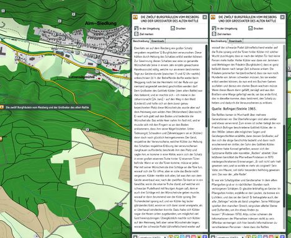Close the right info panel
This screenshot has height=238, width=291.
coord(282,17)
